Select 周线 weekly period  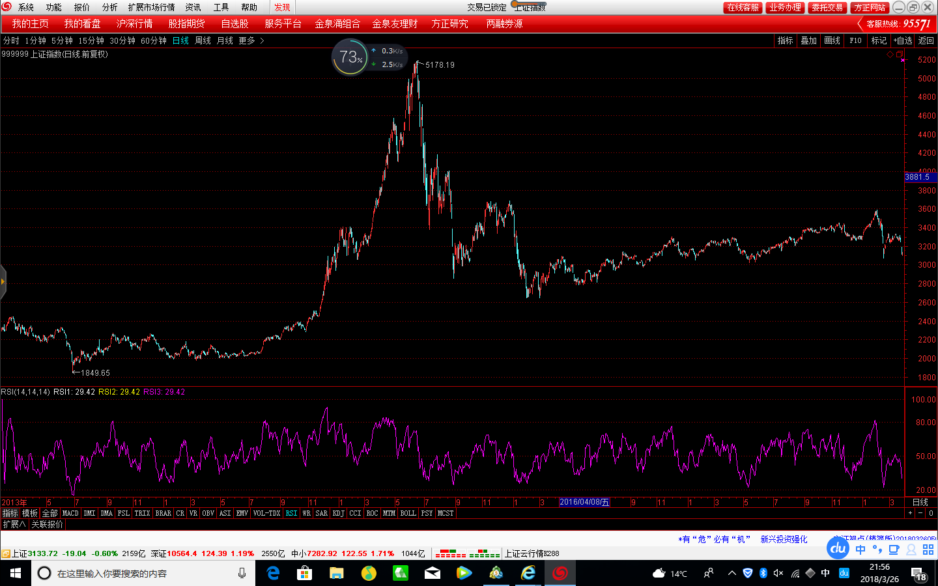click(203, 40)
